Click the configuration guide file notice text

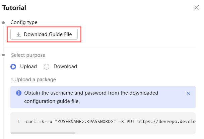(x=91, y=97)
